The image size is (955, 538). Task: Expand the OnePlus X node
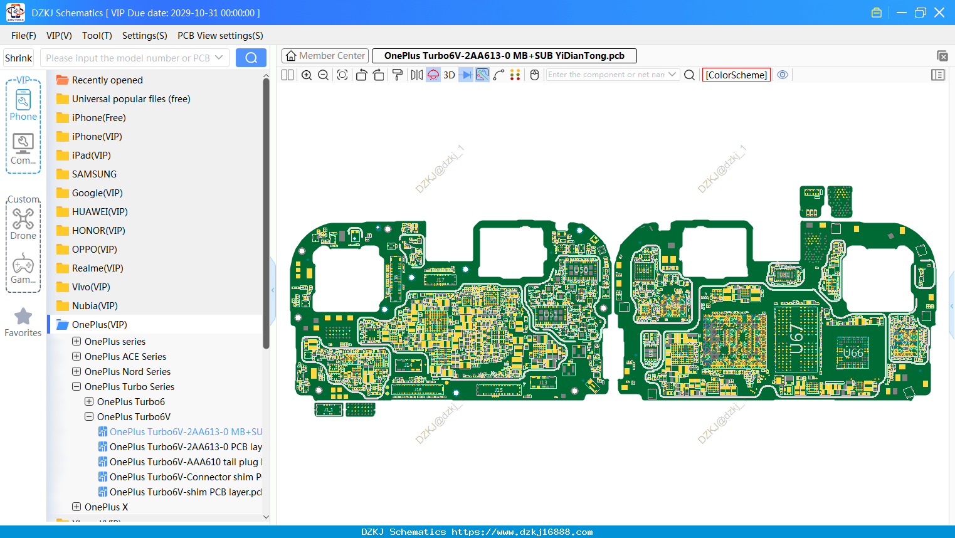tap(77, 507)
